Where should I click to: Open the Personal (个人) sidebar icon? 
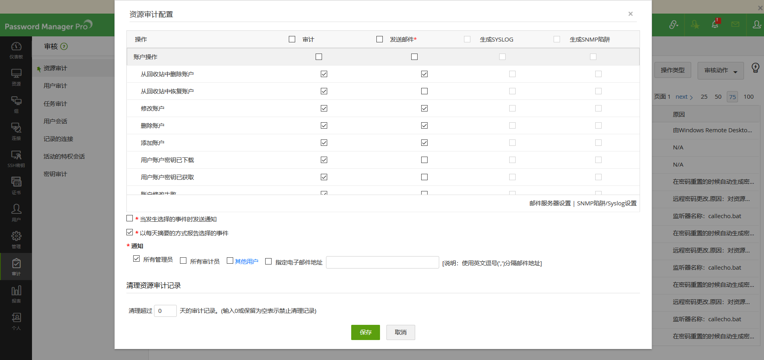tap(16, 321)
